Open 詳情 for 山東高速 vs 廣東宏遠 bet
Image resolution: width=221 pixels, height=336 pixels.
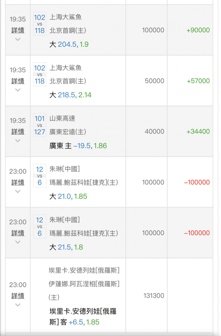click(x=18, y=132)
